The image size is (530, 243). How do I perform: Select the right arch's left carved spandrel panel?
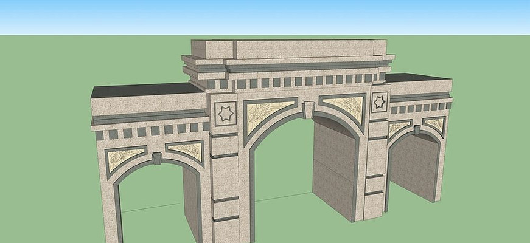click(399, 127)
